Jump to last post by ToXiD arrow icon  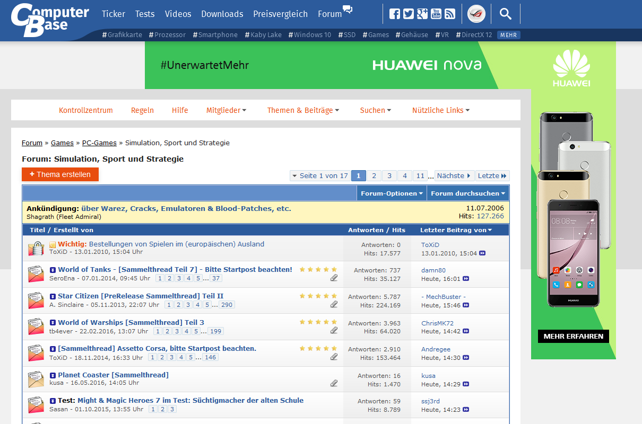click(x=482, y=253)
